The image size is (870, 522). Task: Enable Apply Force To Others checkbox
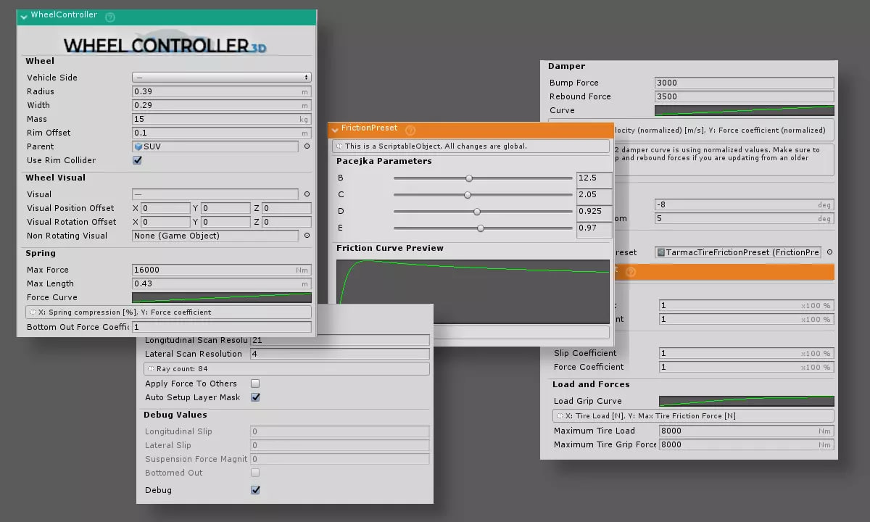click(255, 384)
